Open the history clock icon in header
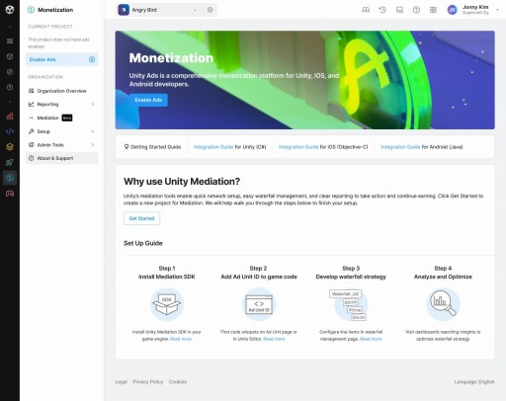Image resolution: width=506 pixels, height=401 pixels. (x=382, y=10)
